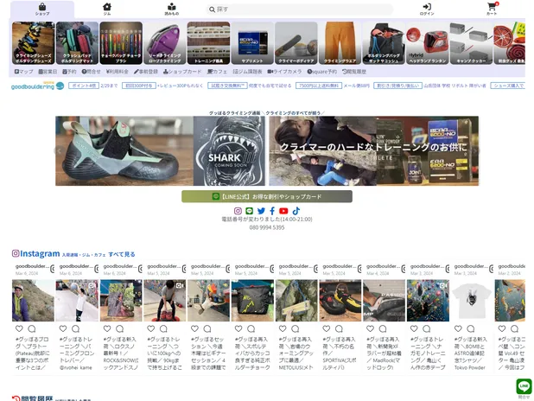The image size is (534, 401).
Task: Open the クライマーのハードなトレーニング supplement banner
Action: 373,151
